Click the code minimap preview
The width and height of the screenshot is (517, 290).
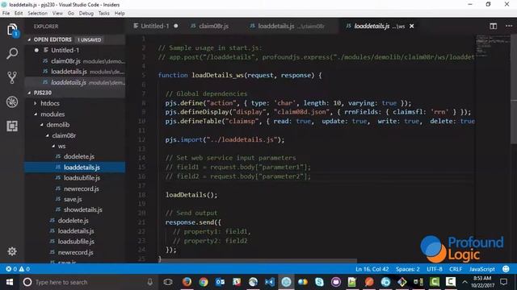coord(493,46)
